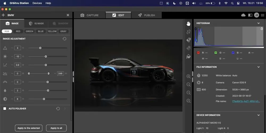Collapse the Histogram panel
The width and height of the screenshot is (266, 133).
(259, 23)
